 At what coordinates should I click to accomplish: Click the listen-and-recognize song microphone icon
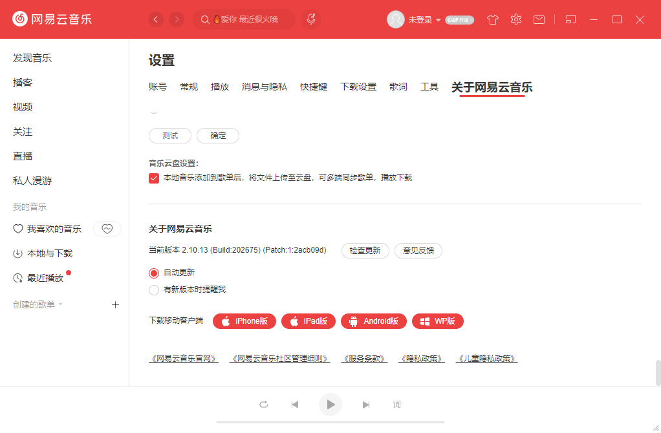point(310,19)
